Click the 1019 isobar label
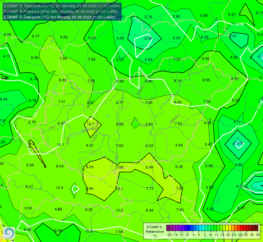 click(x=250, y=178)
